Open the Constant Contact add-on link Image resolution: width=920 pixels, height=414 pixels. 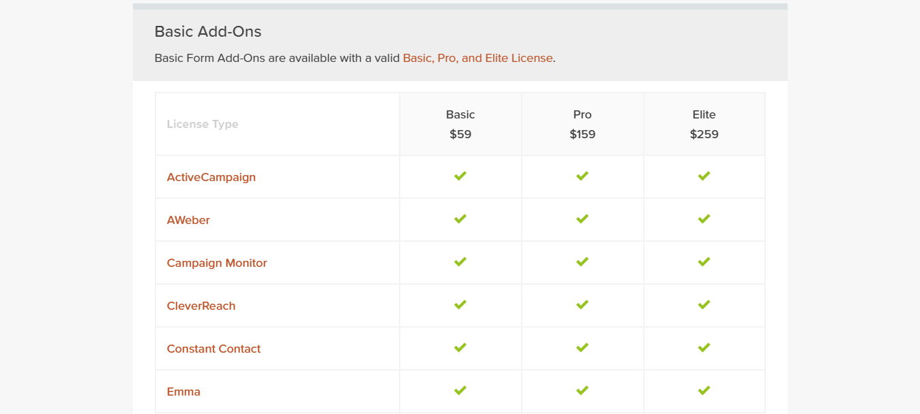[214, 349]
